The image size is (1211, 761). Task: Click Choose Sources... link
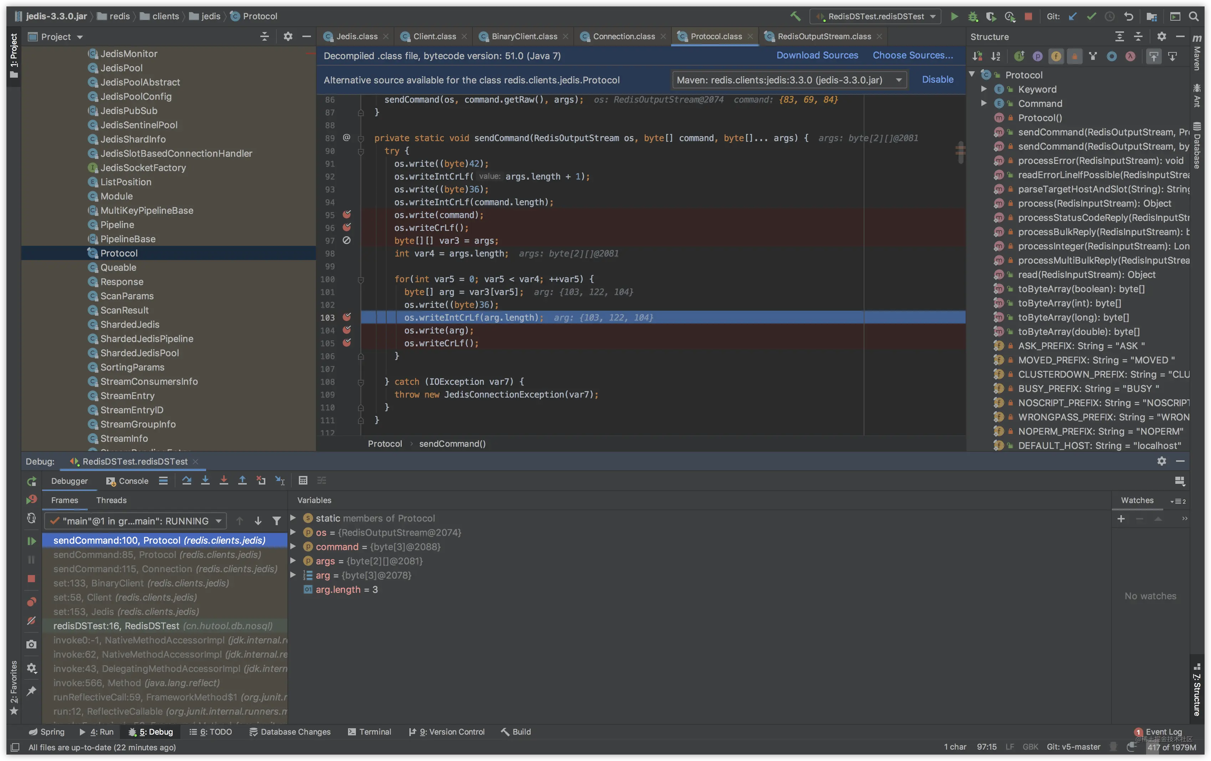(913, 55)
